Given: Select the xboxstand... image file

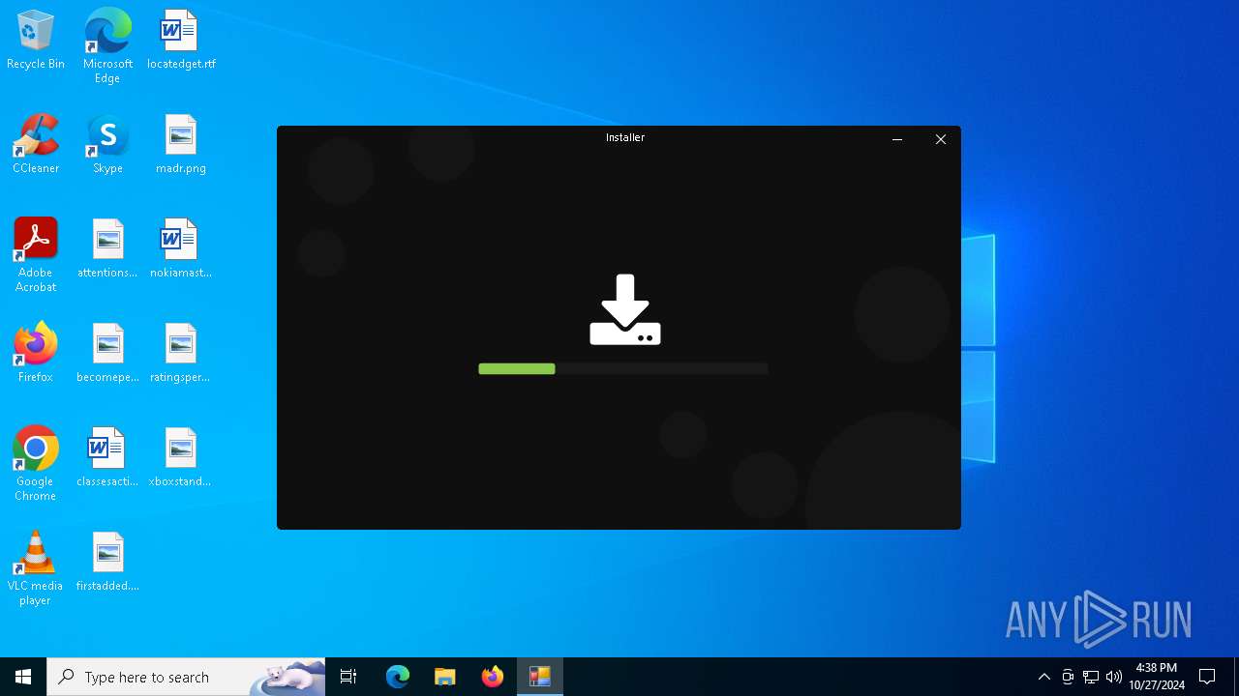Looking at the screenshot, I should [x=180, y=458].
